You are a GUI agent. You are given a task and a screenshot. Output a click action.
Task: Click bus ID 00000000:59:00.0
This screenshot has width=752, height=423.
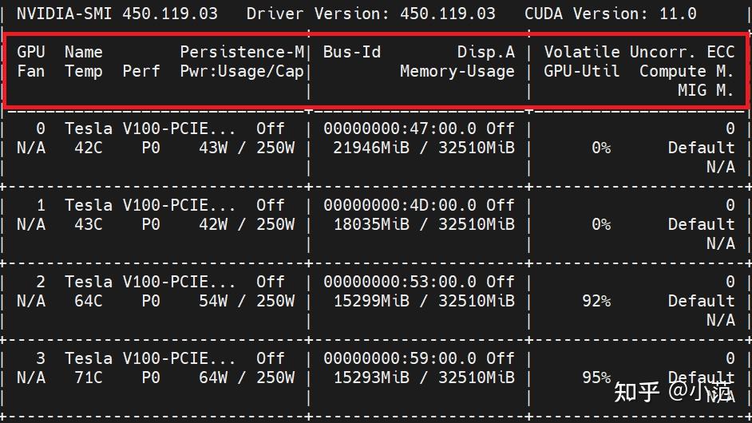click(x=399, y=358)
